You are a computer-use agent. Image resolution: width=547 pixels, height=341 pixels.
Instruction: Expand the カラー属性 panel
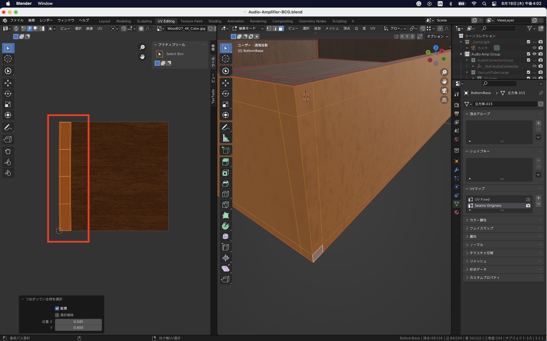[x=478, y=220]
